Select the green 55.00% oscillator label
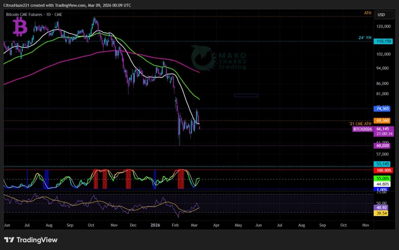The image size is (399, 250). click(383, 178)
